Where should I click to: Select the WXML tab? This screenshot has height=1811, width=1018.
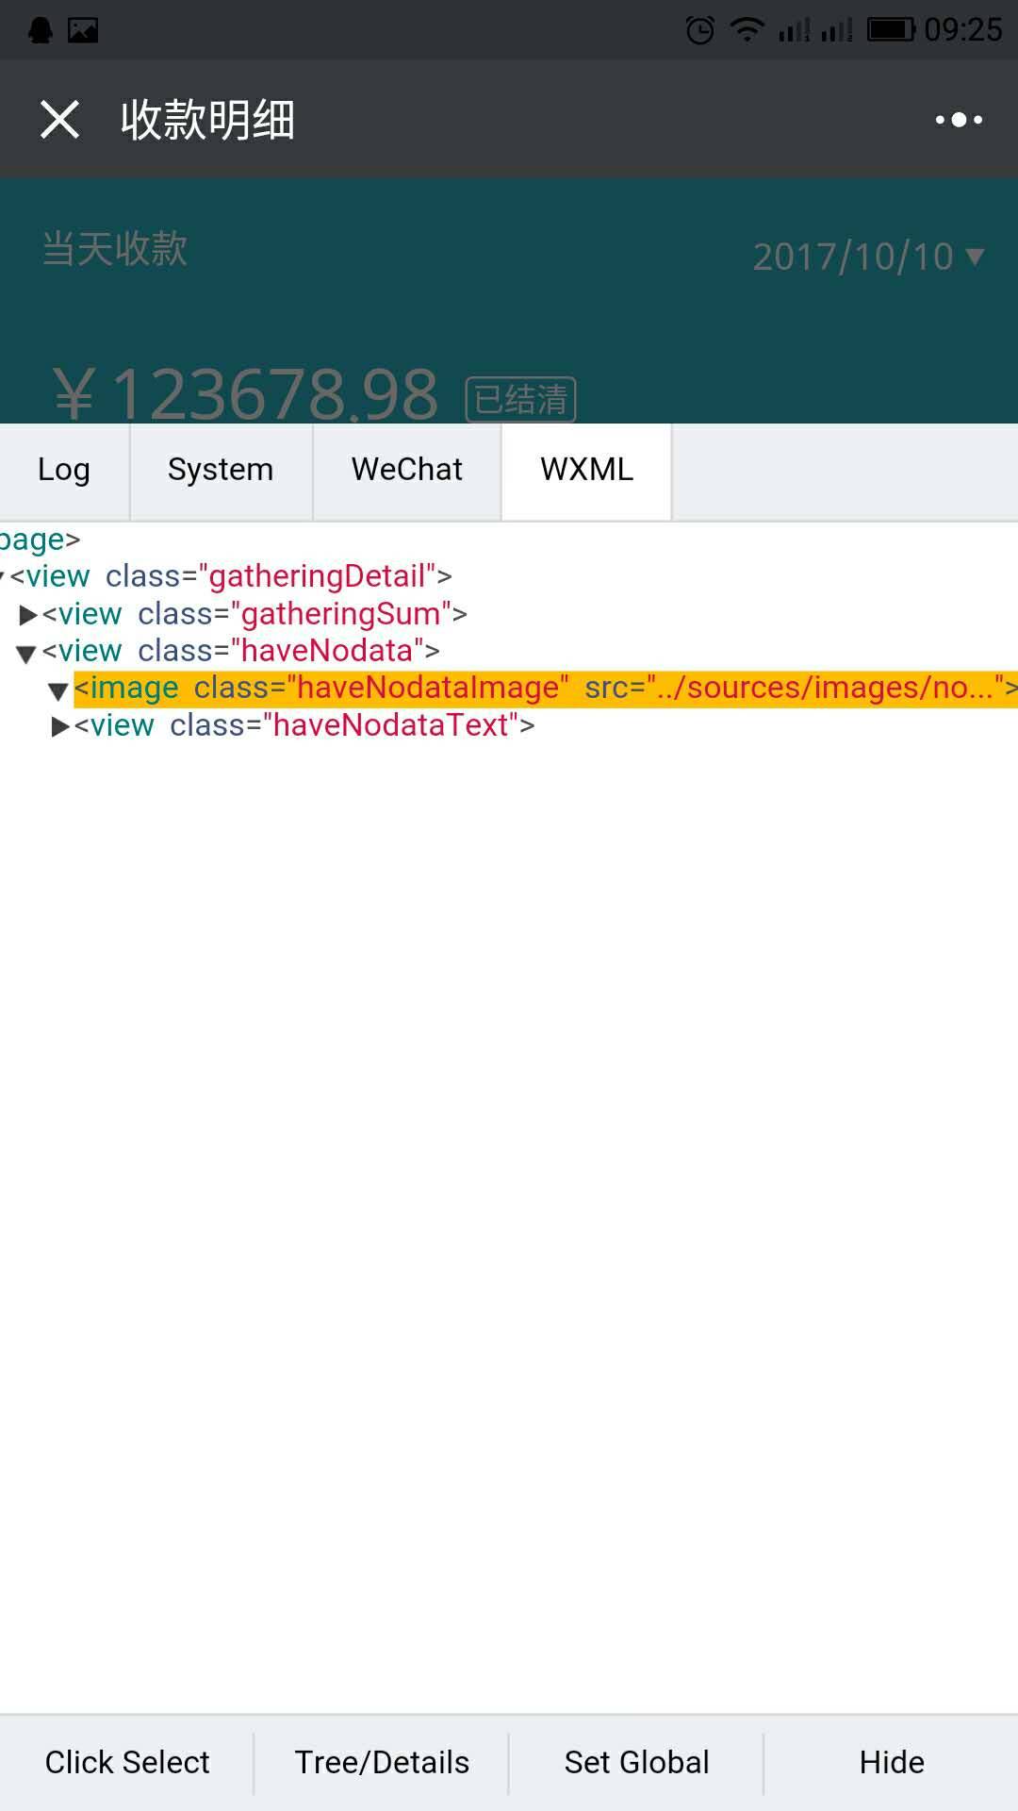point(586,470)
